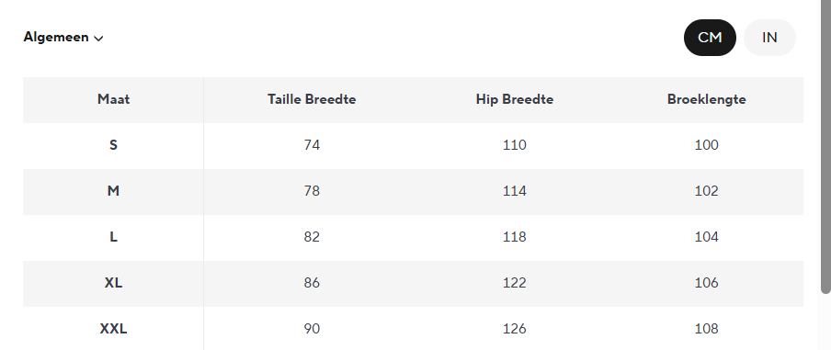
Task: Switch units to CM
Action: coord(710,38)
